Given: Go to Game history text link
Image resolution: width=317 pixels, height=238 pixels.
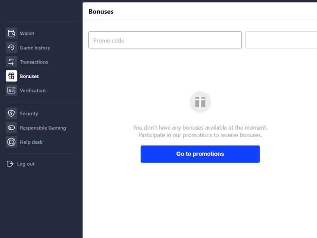Looking at the screenshot, I should pyautogui.click(x=35, y=48).
